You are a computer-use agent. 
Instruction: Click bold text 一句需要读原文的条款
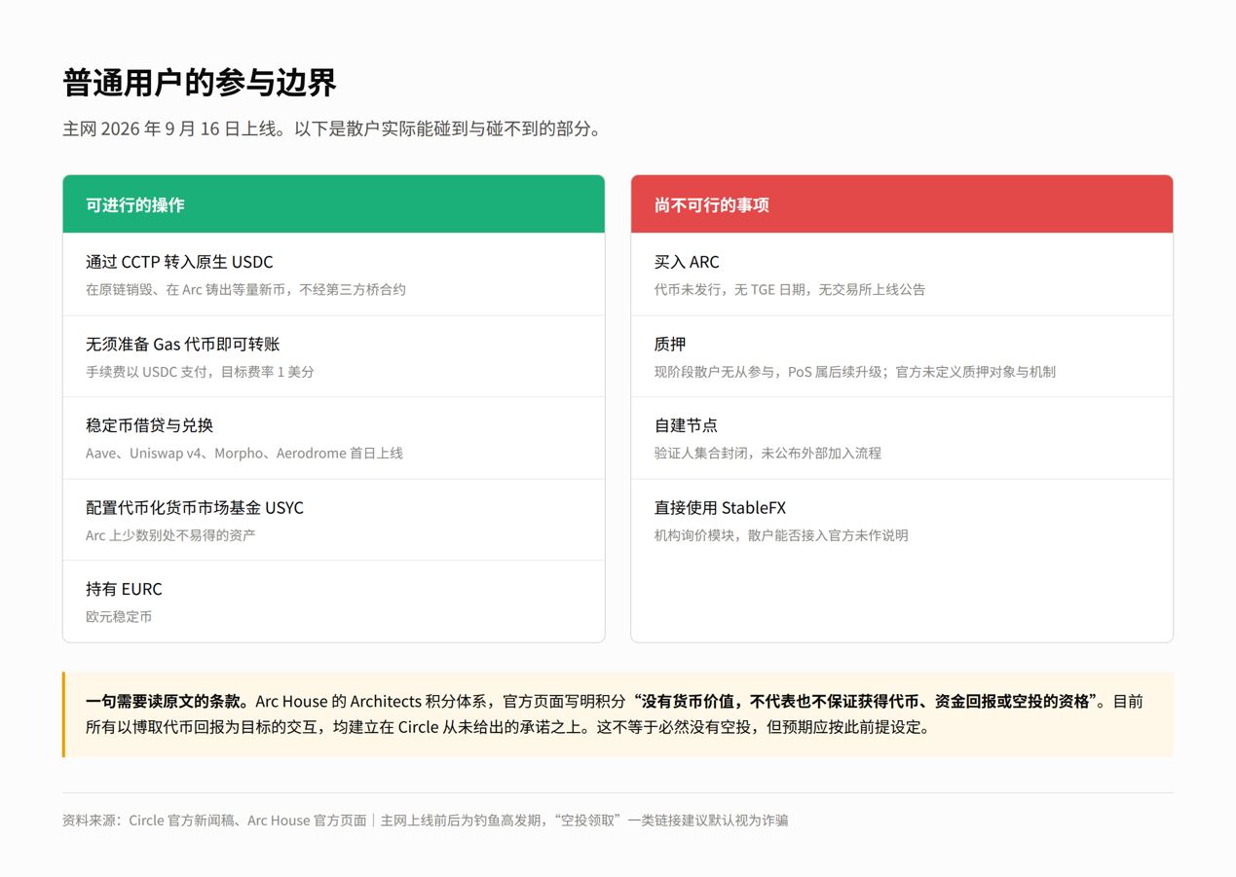168,701
